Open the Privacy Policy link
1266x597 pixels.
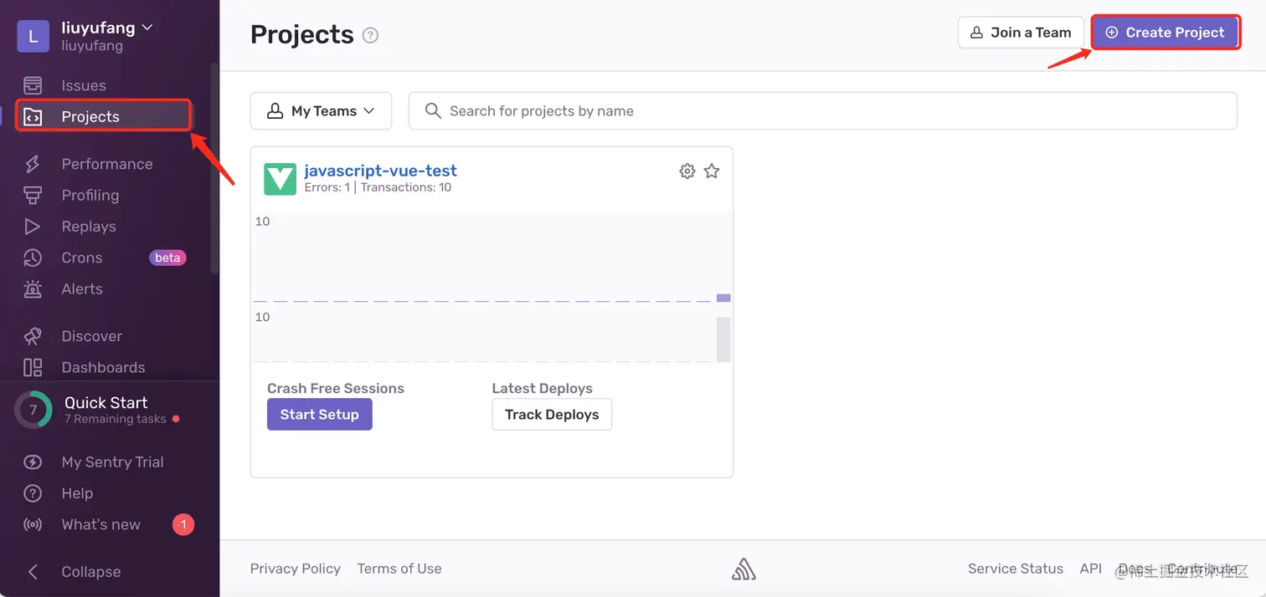point(295,568)
